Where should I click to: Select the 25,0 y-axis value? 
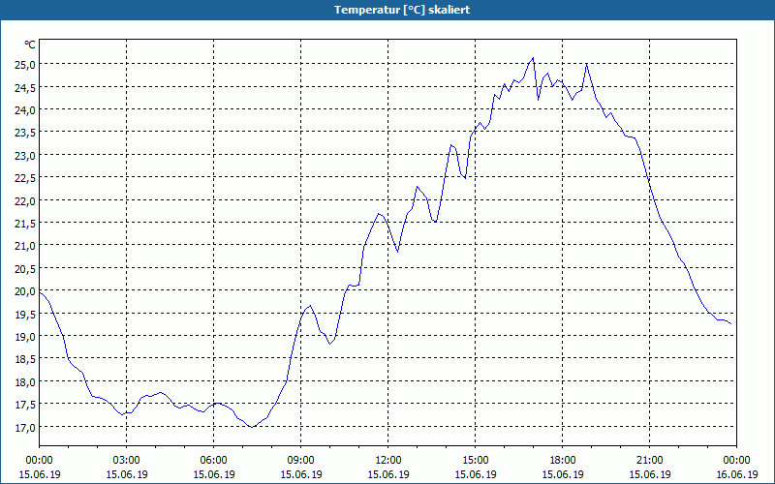point(25,64)
